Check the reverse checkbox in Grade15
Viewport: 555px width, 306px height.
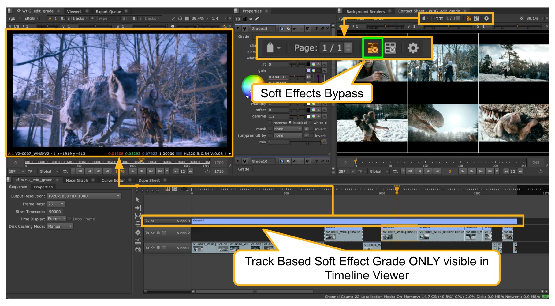point(270,123)
